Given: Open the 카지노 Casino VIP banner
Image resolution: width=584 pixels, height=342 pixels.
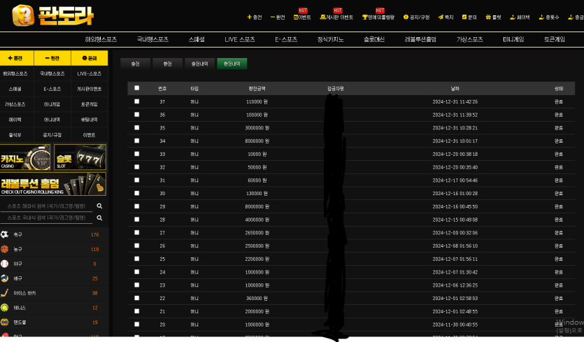Looking at the screenshot, I should [26, 157].
